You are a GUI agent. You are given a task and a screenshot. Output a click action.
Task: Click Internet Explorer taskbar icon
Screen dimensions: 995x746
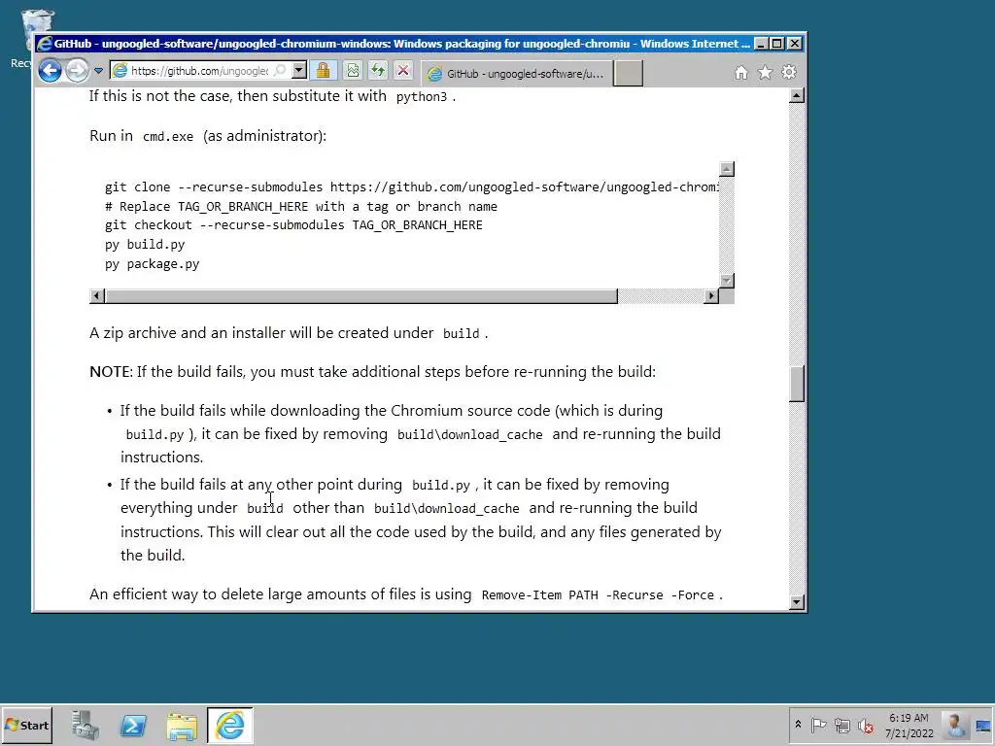[x=229, y=725]
